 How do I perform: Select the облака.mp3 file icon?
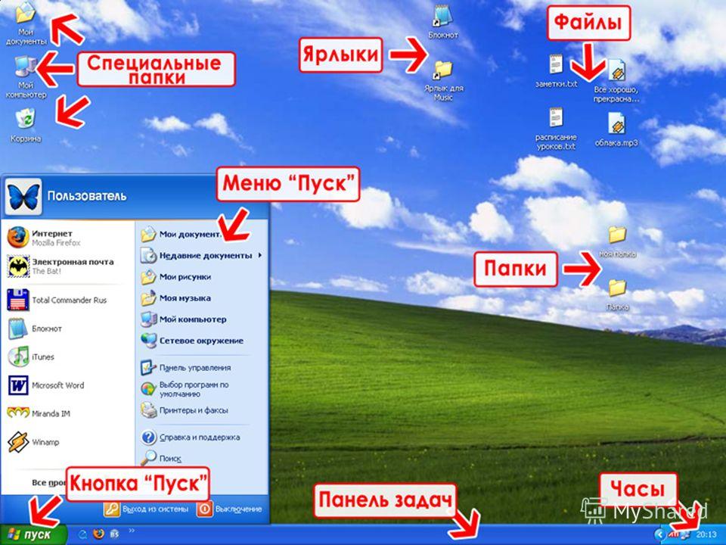(x=616, y=129)
